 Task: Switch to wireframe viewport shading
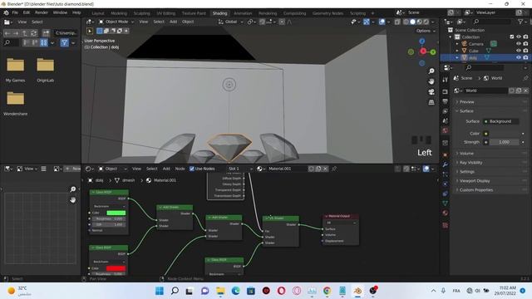tap(406, 22)
